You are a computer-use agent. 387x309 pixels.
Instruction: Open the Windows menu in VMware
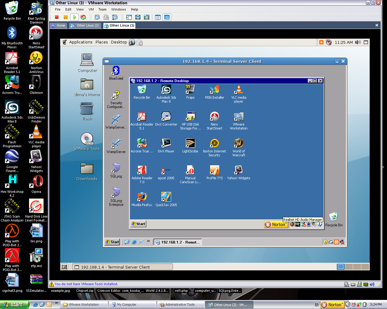(x=119, y=9)
